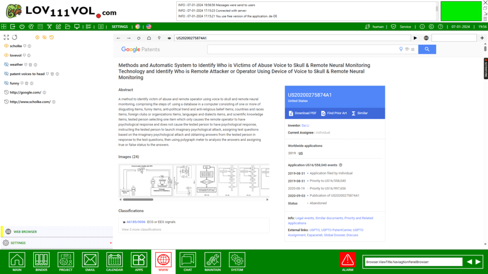This screenshot has width=488, height=274.
Task: Click the grid layout icon in the green toolbar
Action: tap(4, 27)
